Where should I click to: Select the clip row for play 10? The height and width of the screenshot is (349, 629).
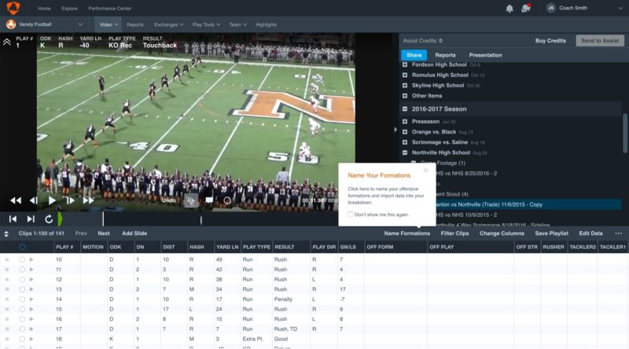(22, 259)
